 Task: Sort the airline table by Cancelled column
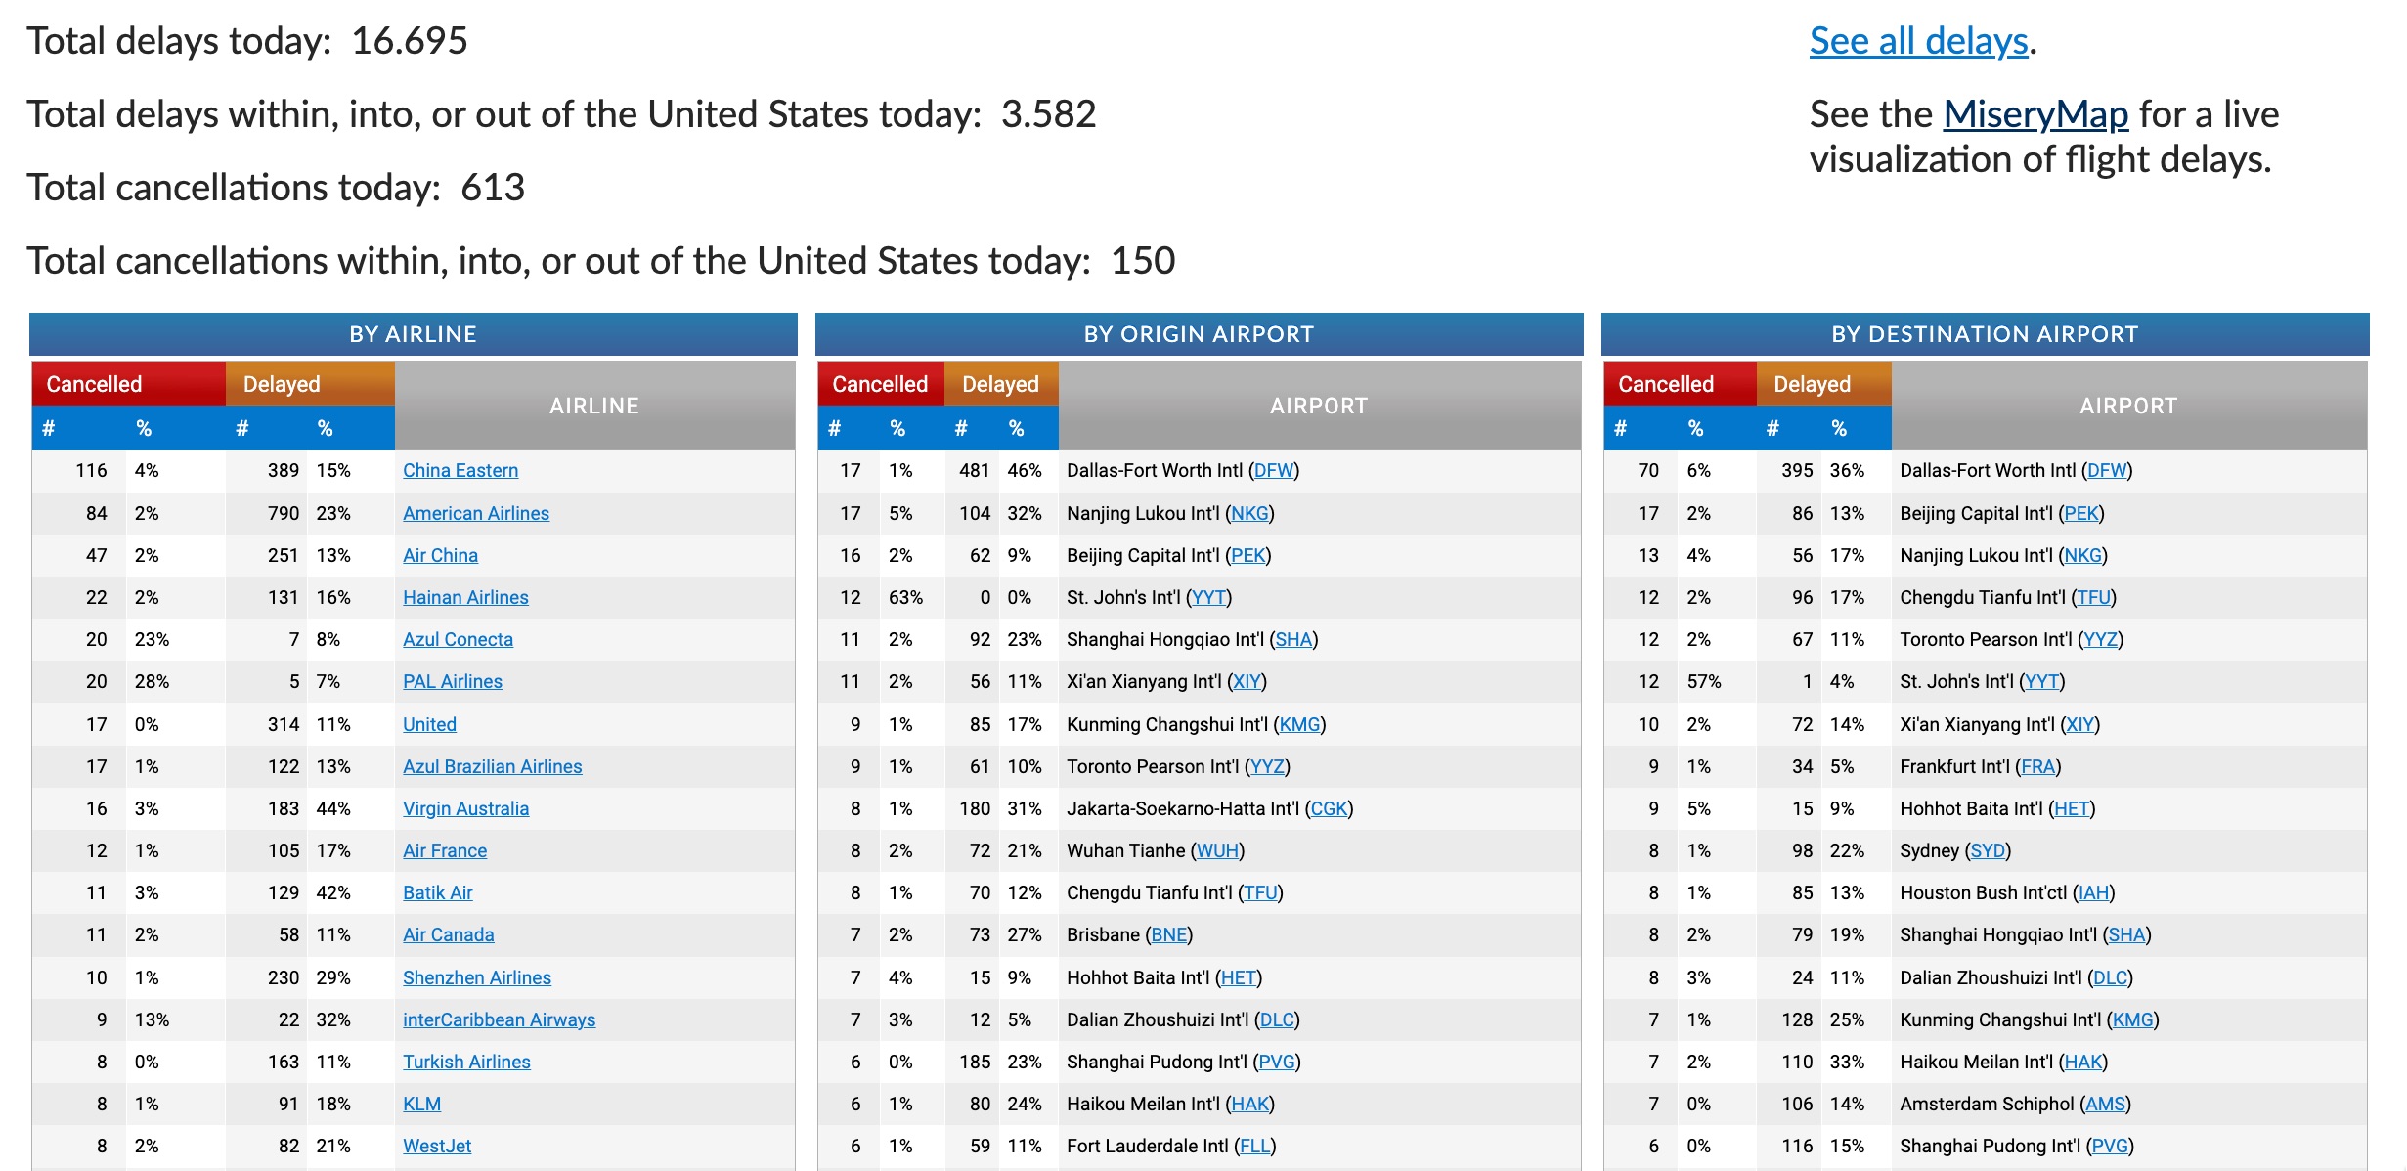94,383
